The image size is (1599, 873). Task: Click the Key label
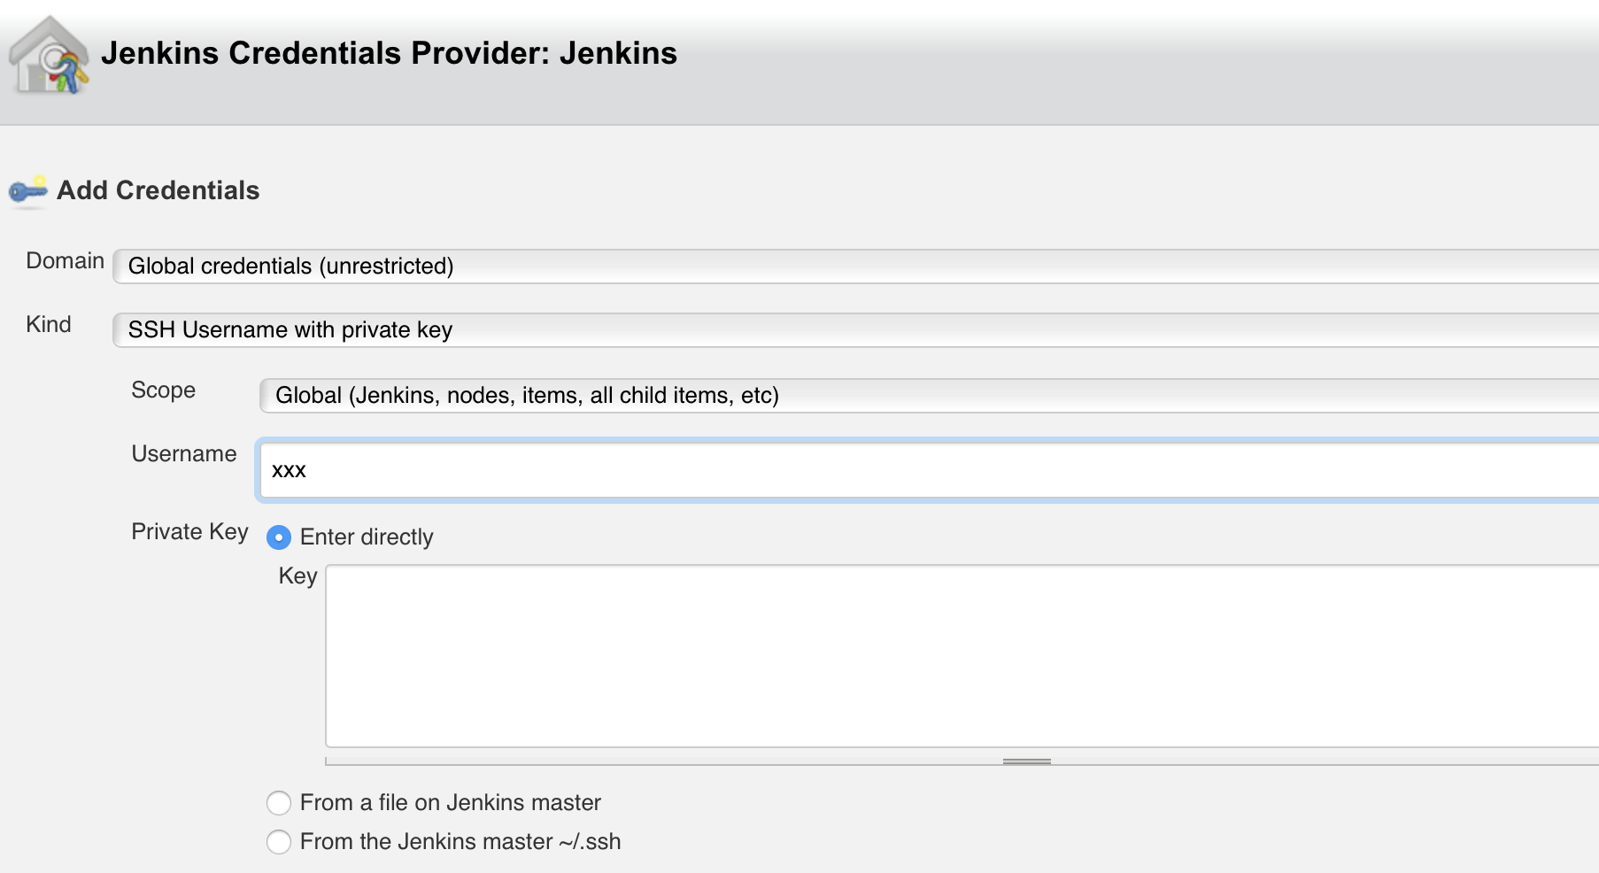[x=297, y=576]
